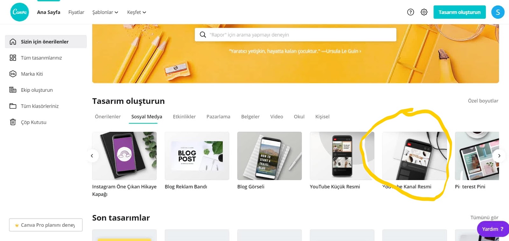Show previous templates with left carousel arrow
This screenshot has height=241, width=509.
click(92, 156)
